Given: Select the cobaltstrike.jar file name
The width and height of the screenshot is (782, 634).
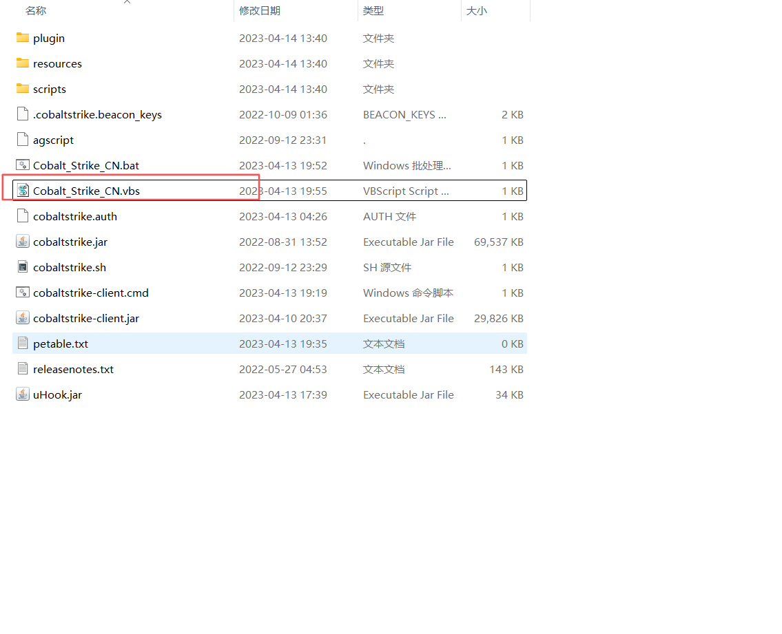Looking at the screenshot, I should click(70, 242).
